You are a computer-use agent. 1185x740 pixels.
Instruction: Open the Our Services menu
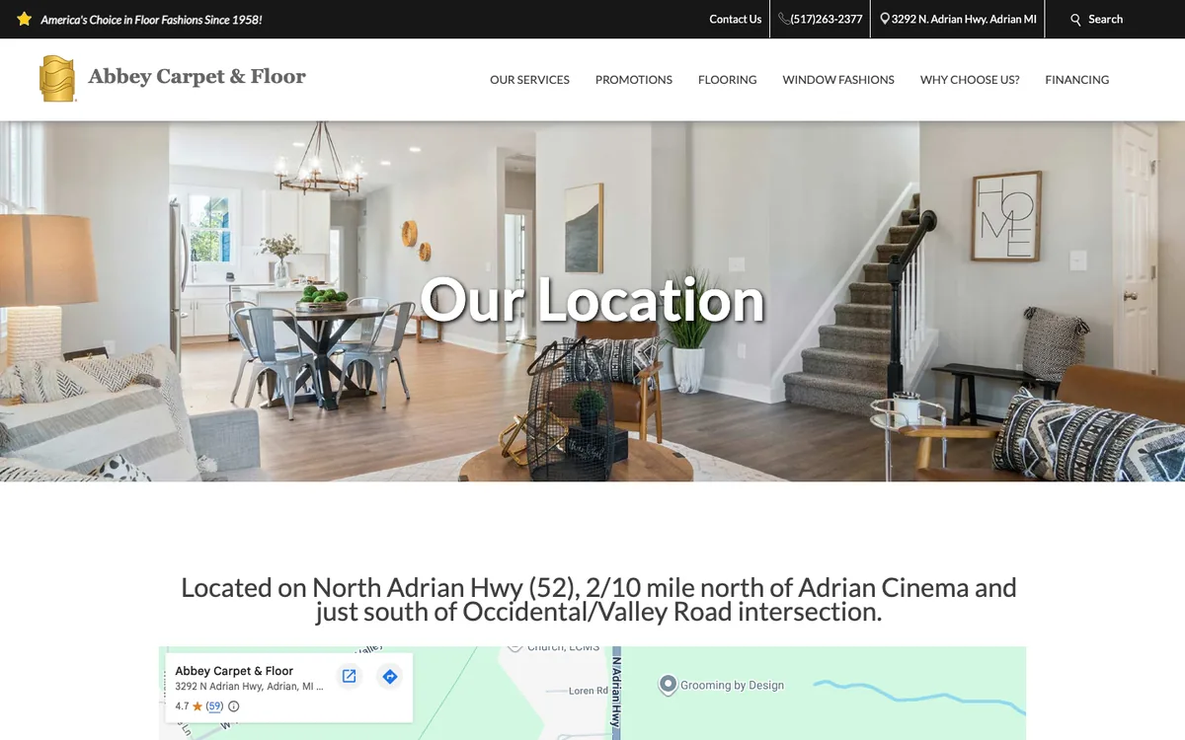click(x=529, y=80)
